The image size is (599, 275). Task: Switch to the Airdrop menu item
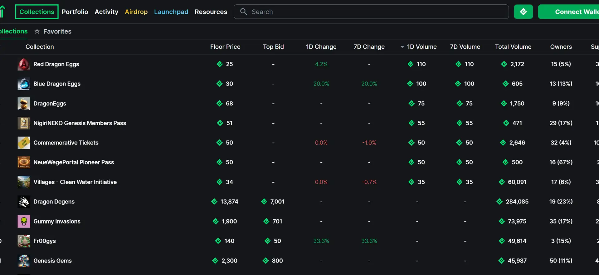(136, 12)
